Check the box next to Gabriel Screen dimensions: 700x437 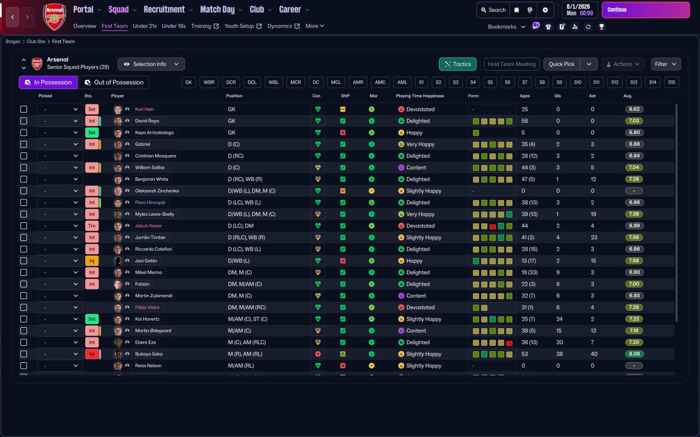(24, 144)
